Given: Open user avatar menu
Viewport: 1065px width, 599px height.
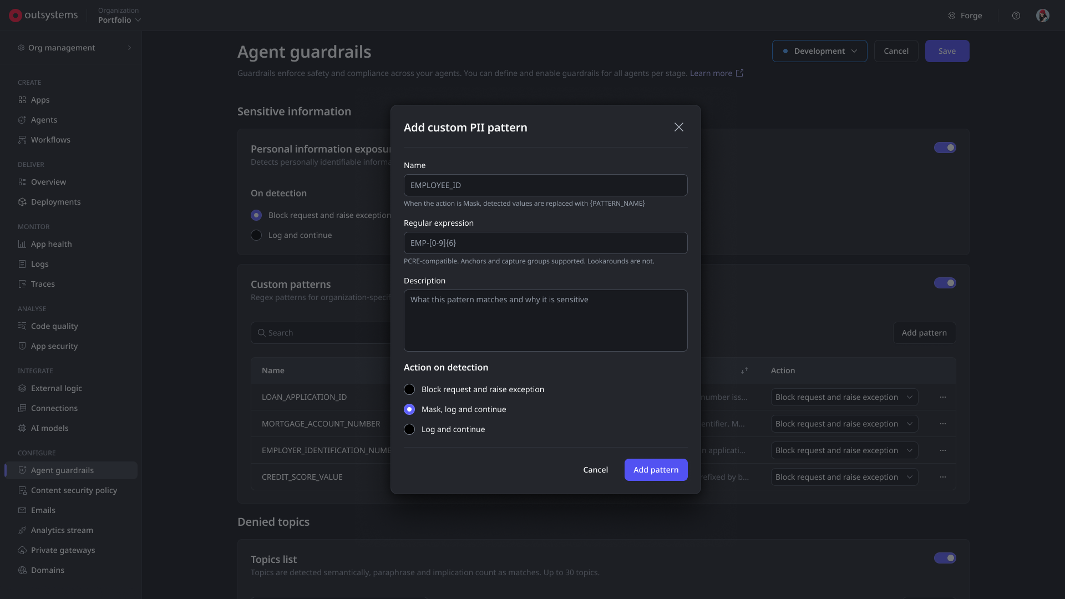Looking at the screenshot, I should tap(1043, 16).
